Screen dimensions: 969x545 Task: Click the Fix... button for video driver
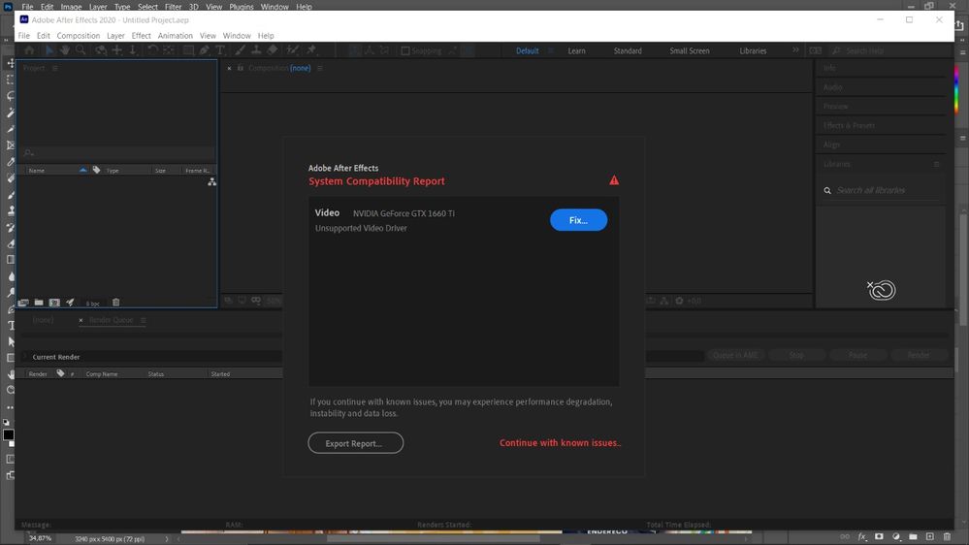[578, 220]
